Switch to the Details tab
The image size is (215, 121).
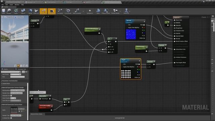(x=6, y=69)
